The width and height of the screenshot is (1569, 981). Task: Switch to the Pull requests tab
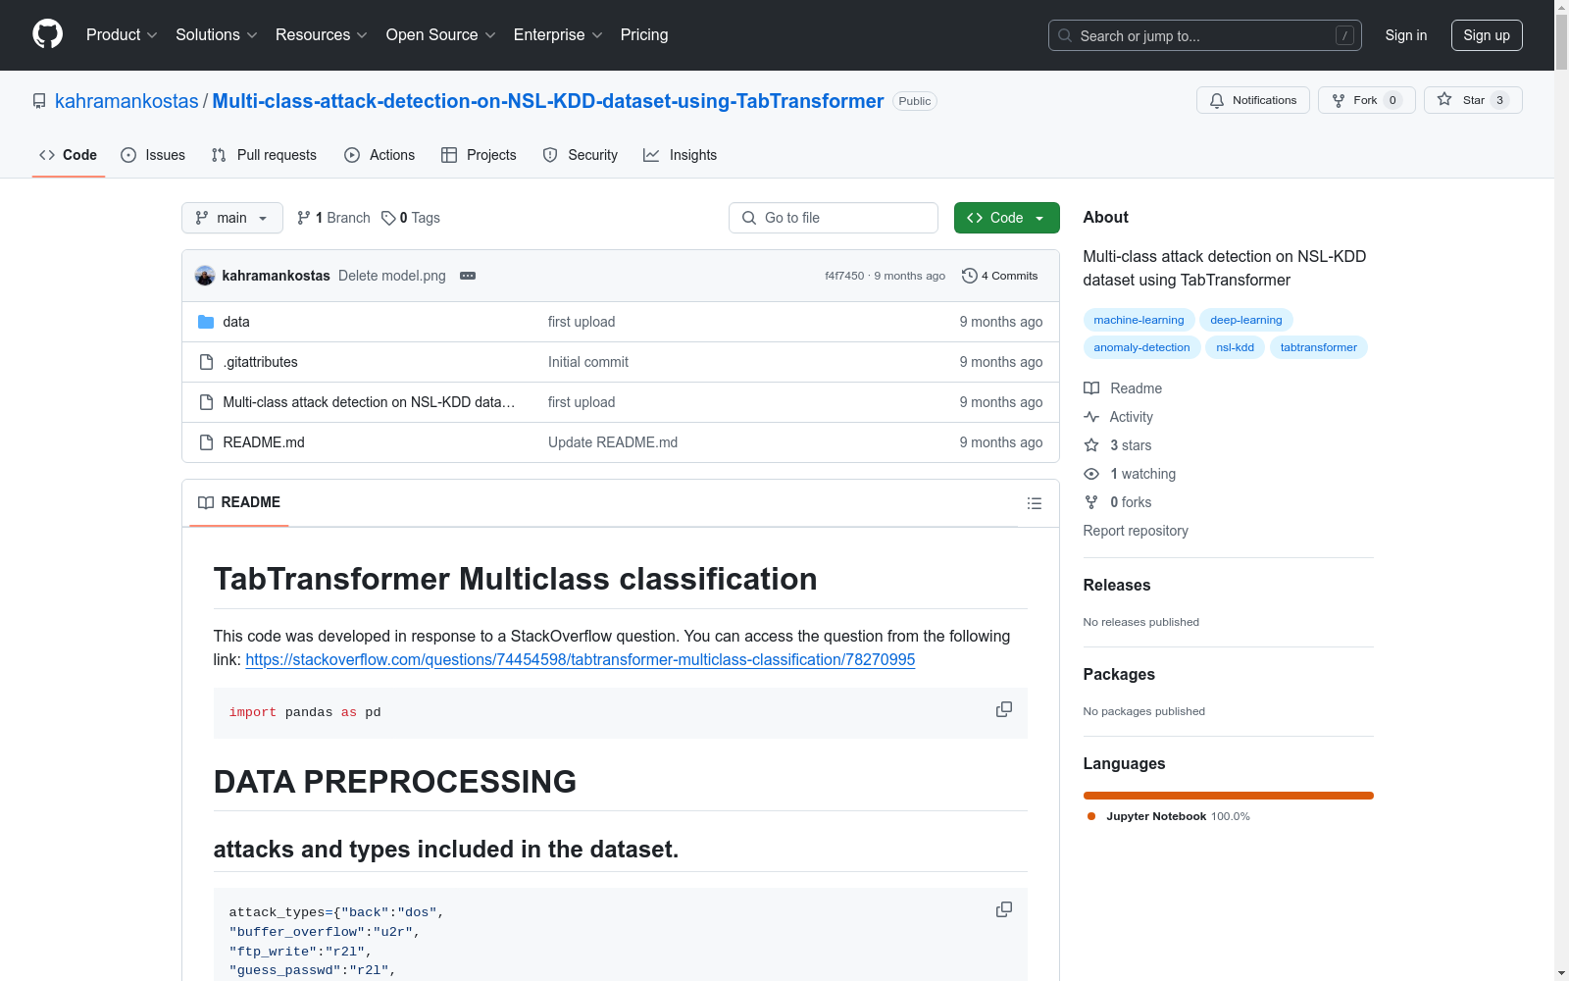[x=264, y=155]
